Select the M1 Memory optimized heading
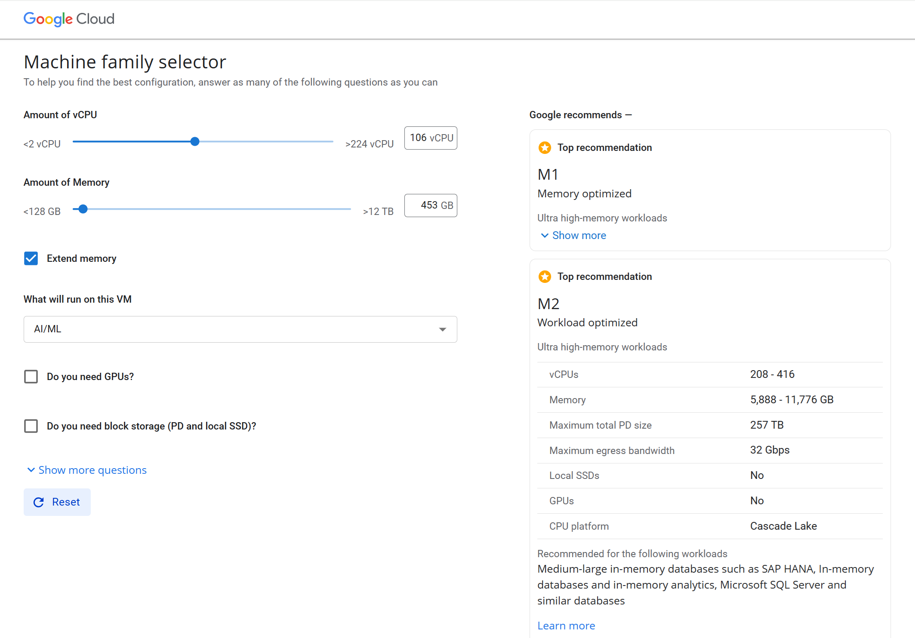This screenshot has width=915, height=638. tap(547, 175)
